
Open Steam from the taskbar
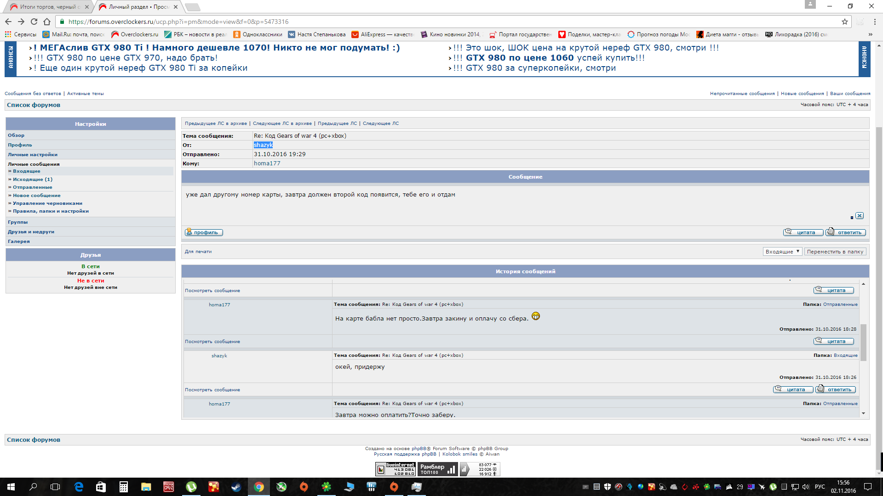[x=236, y=487]
